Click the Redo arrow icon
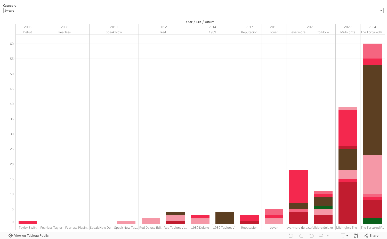The image size is (387, 239). [301, 235]
